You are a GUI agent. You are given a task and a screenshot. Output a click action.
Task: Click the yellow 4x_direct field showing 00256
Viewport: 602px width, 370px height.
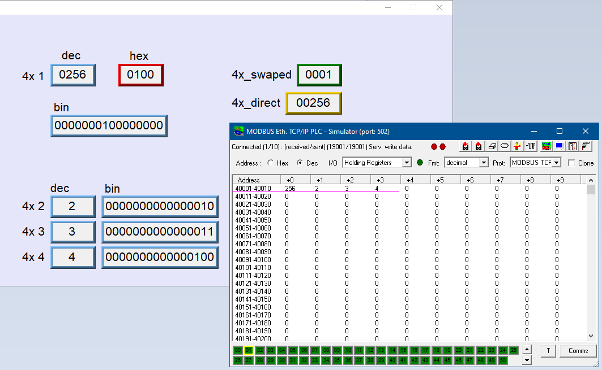click(314, 103)
